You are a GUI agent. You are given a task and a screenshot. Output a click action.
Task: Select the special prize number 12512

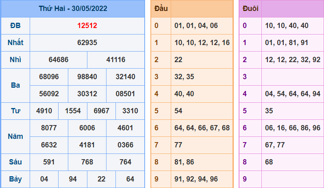(87, 26)
